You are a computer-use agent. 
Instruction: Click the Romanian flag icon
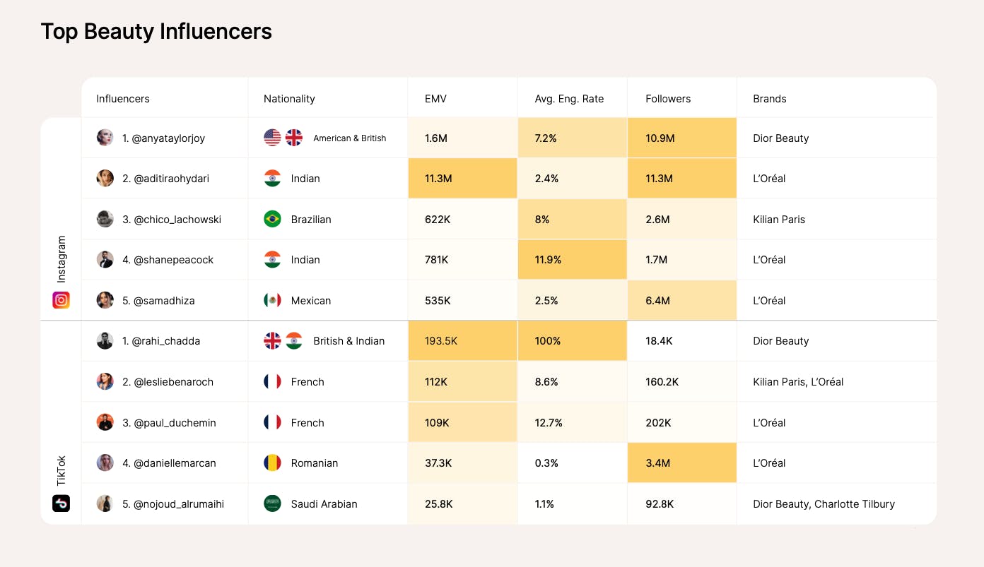tap(272, 463)
